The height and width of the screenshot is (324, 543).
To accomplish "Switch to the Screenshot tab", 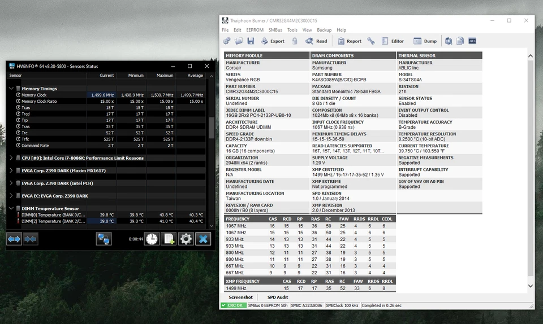I will [x=241, y=297].
